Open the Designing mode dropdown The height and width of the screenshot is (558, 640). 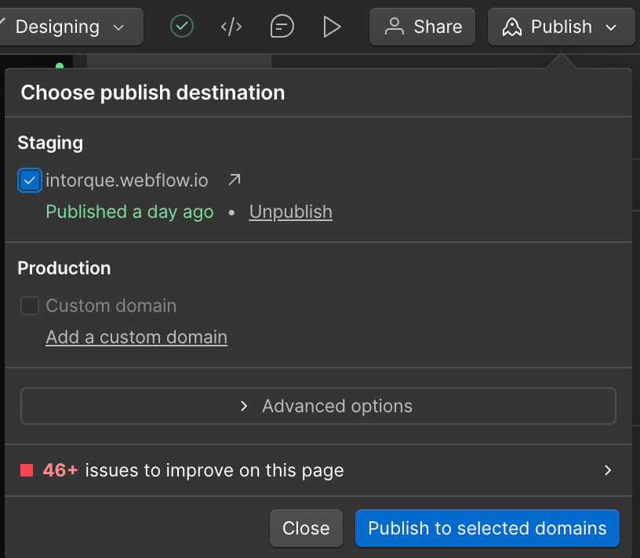point(70,27)
